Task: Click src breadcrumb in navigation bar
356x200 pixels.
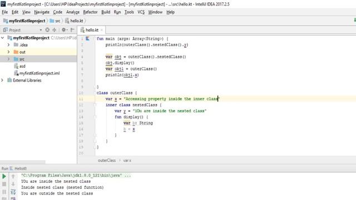Action: point(55,21)
